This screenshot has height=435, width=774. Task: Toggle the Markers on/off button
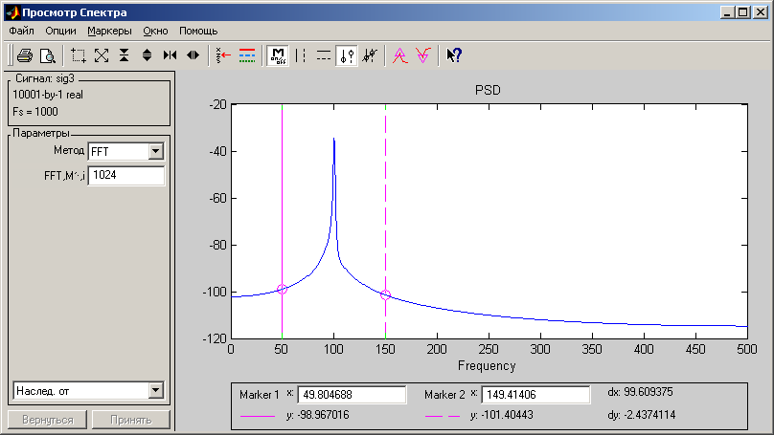(x=278, y=55)
